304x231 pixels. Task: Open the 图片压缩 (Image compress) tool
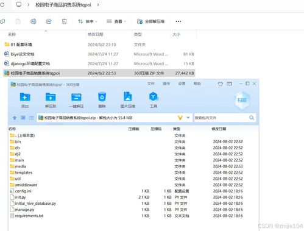127,96
